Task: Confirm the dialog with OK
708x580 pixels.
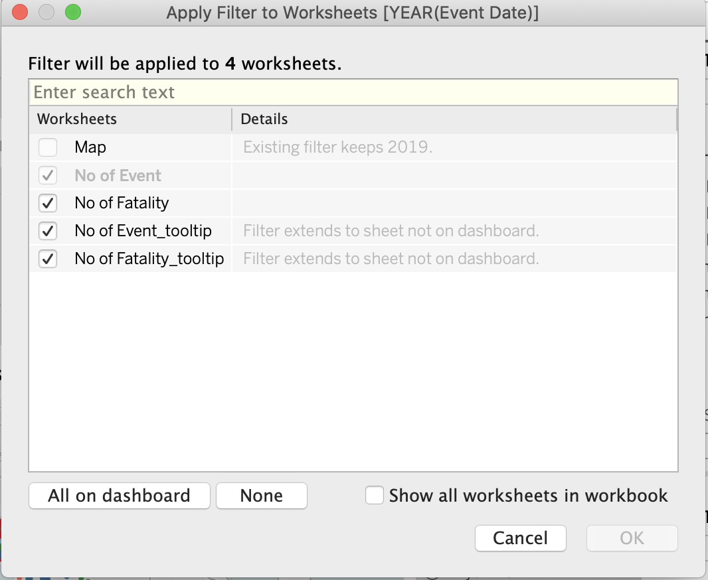Action: [x=632, y=538]
